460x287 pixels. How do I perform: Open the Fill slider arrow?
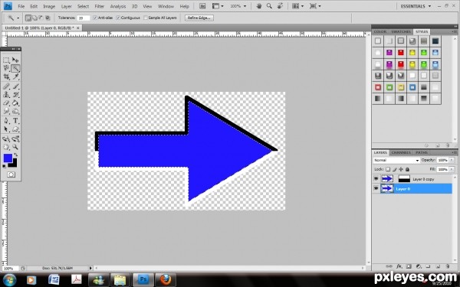pyautogui.click(x=452, y=169)
